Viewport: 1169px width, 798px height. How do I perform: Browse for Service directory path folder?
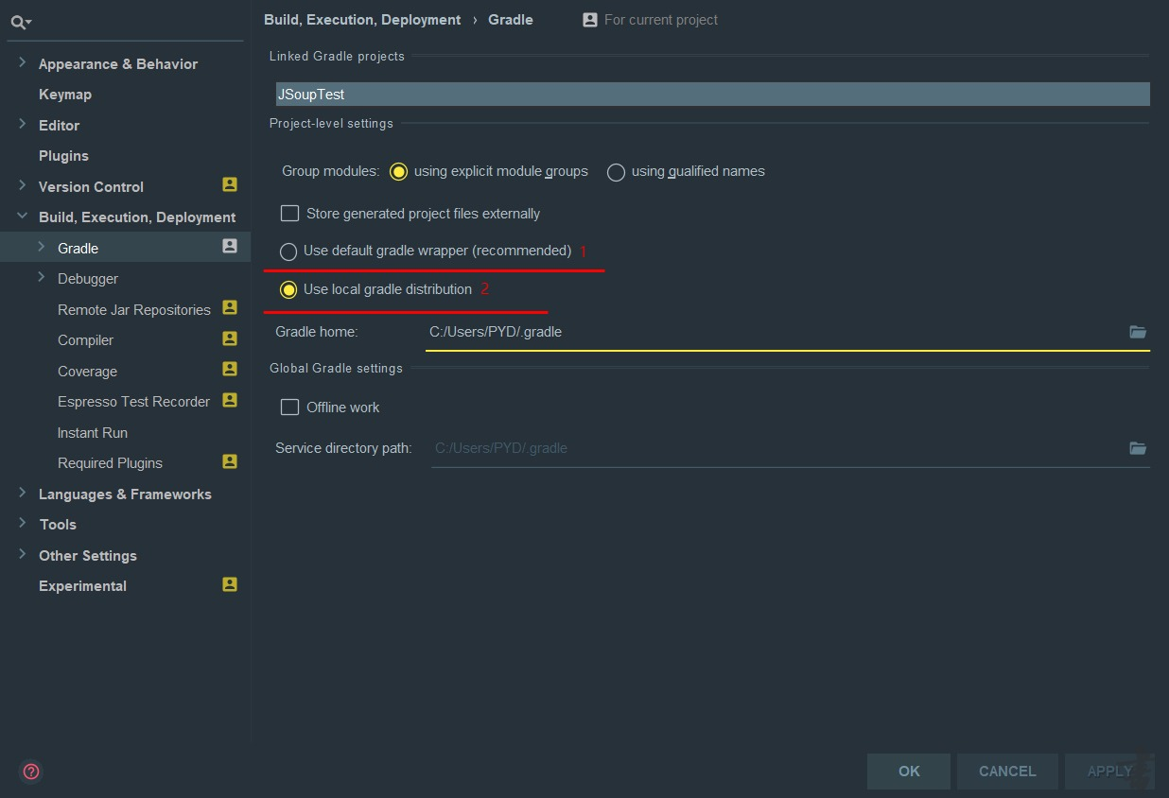coord(1138,448)
